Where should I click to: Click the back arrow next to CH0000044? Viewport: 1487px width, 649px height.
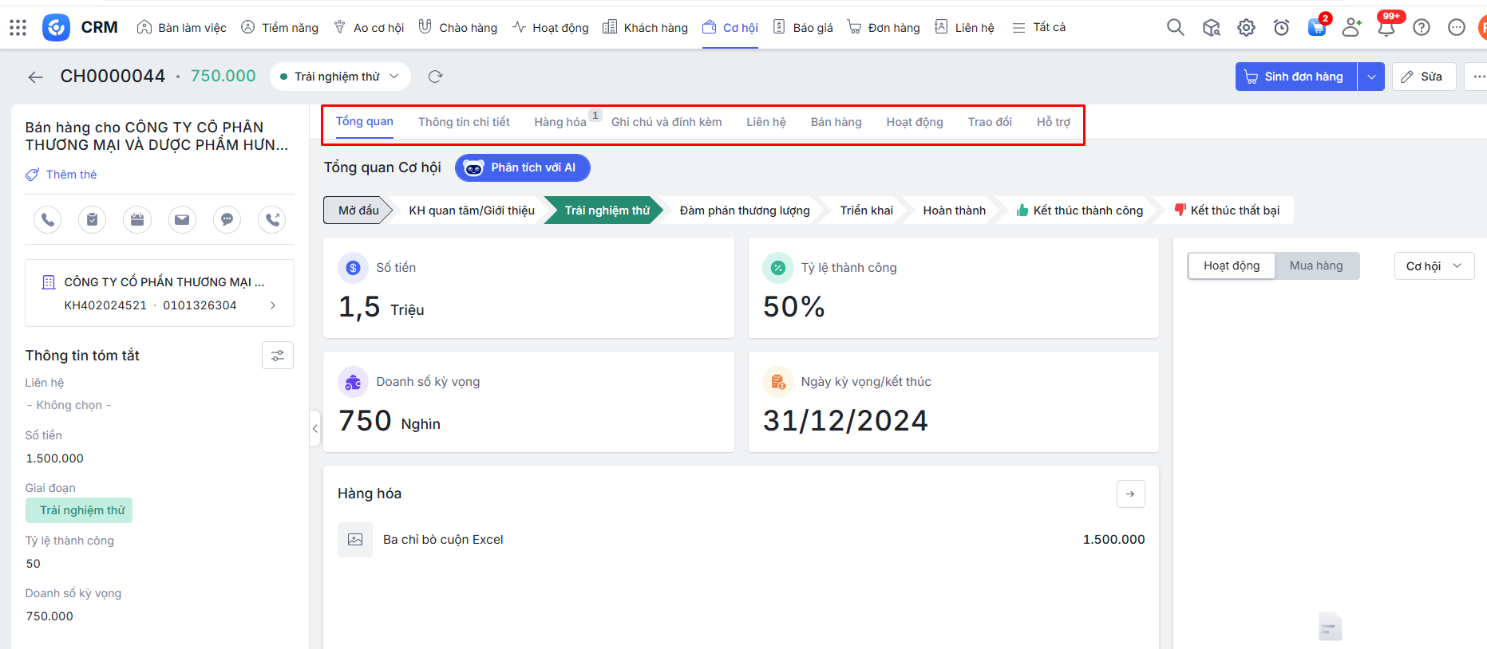pyautogui.click(x=35, y=77)
